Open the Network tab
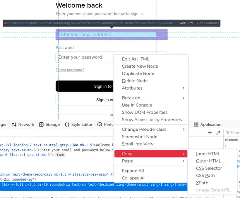Image resolution: width=240 pixels, height=198 pixels. click(23, 125)
